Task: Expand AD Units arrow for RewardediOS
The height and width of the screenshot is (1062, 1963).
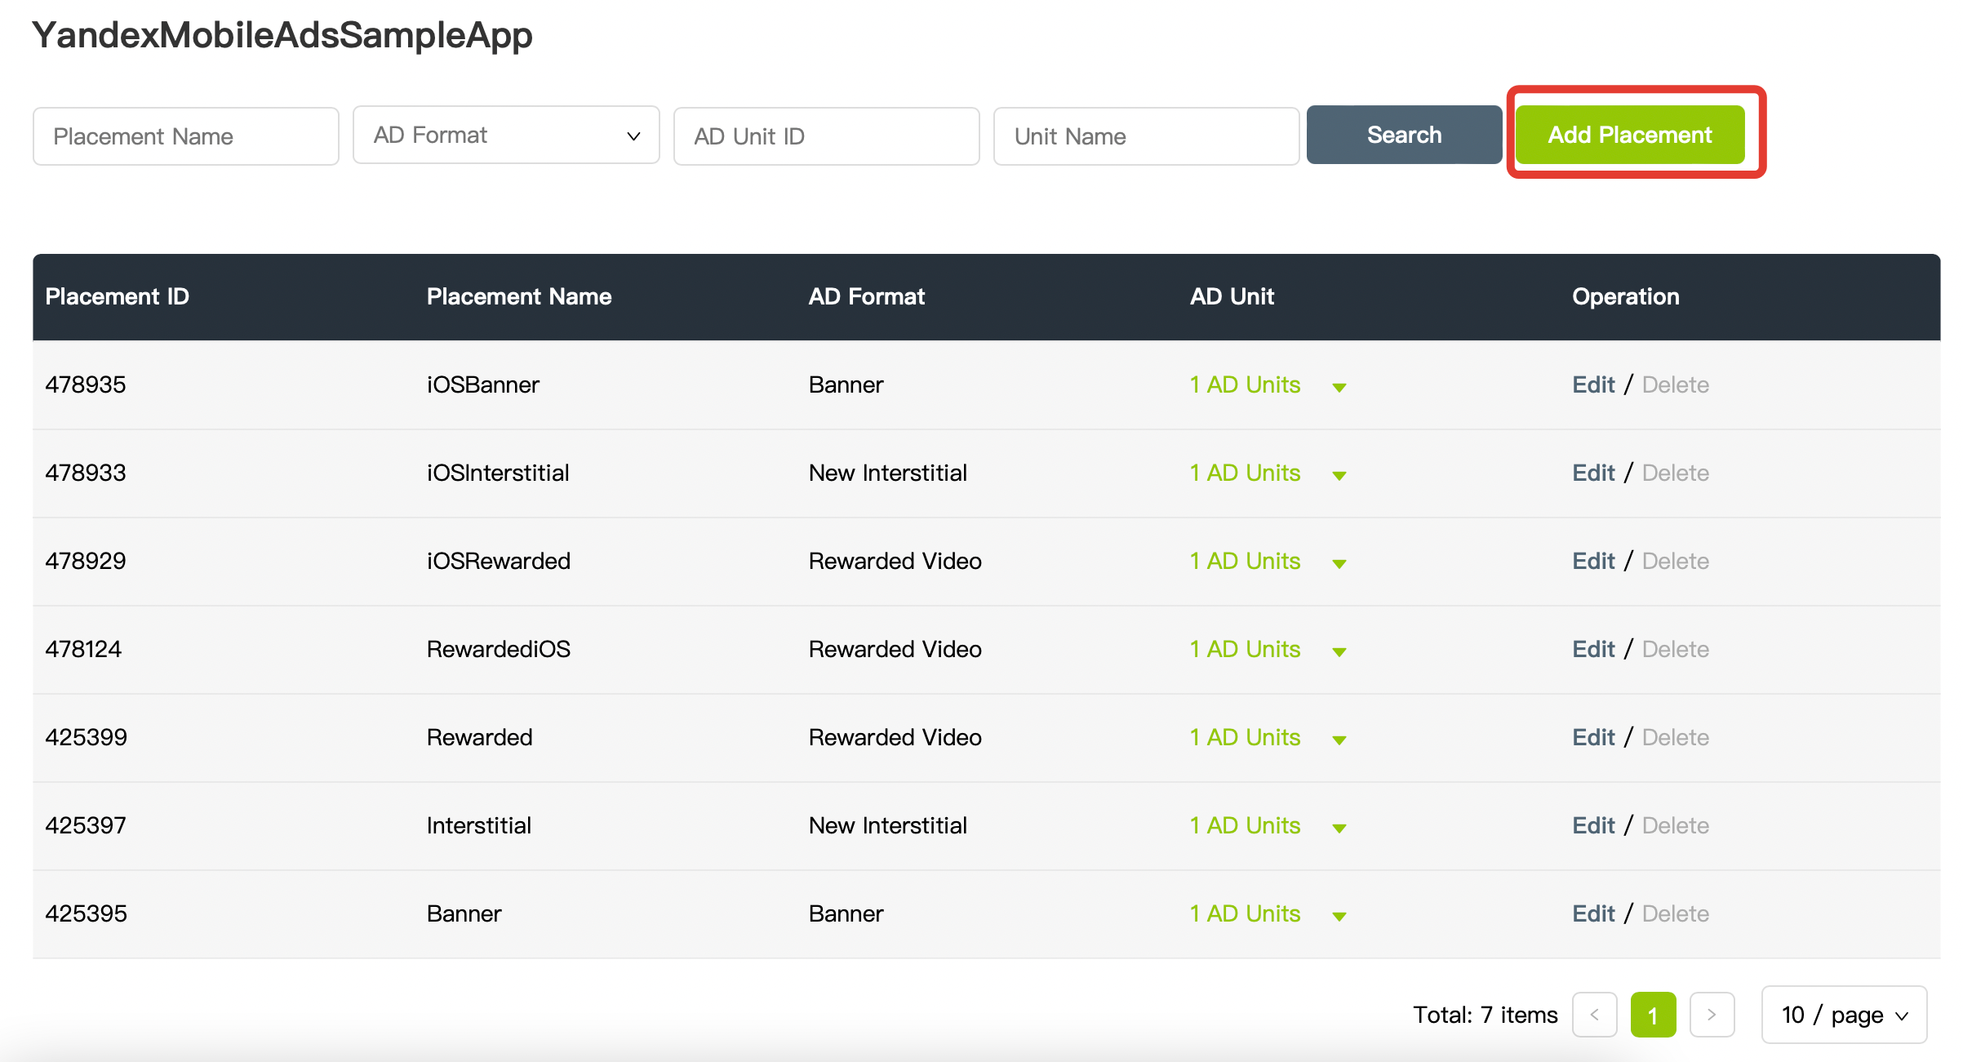Action: [x=1339, y=651]
